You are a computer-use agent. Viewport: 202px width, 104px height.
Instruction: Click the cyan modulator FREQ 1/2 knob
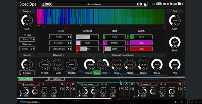94,92
